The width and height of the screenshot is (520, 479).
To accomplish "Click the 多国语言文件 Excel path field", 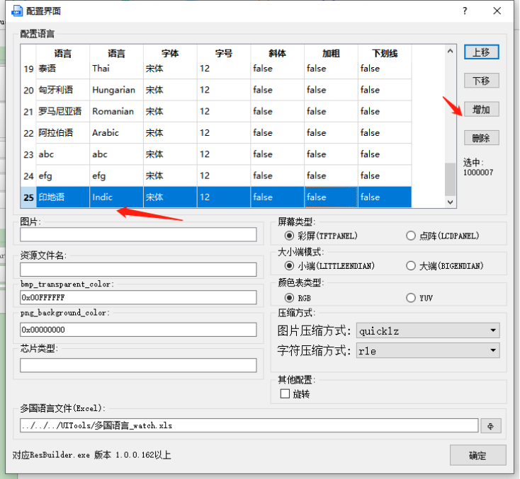I will [249, 426].
